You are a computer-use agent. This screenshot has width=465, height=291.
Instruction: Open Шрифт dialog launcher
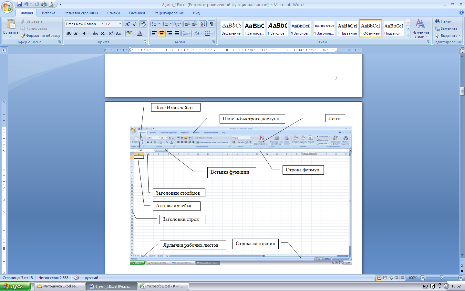145,42
